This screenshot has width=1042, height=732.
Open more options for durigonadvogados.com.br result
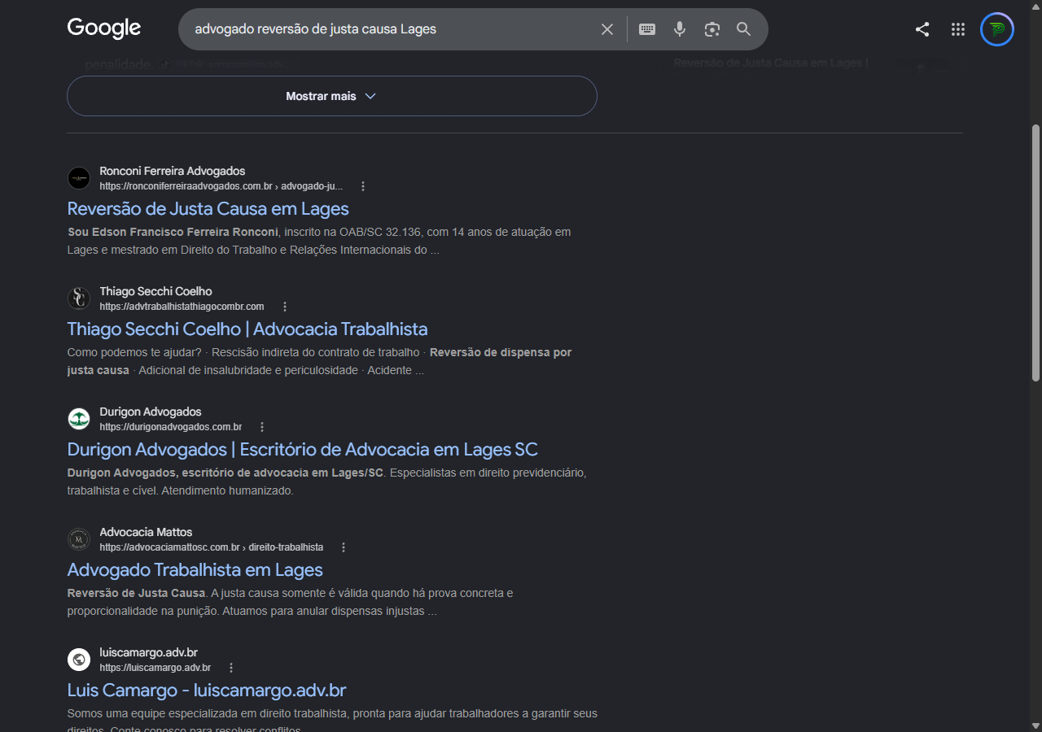262,427
